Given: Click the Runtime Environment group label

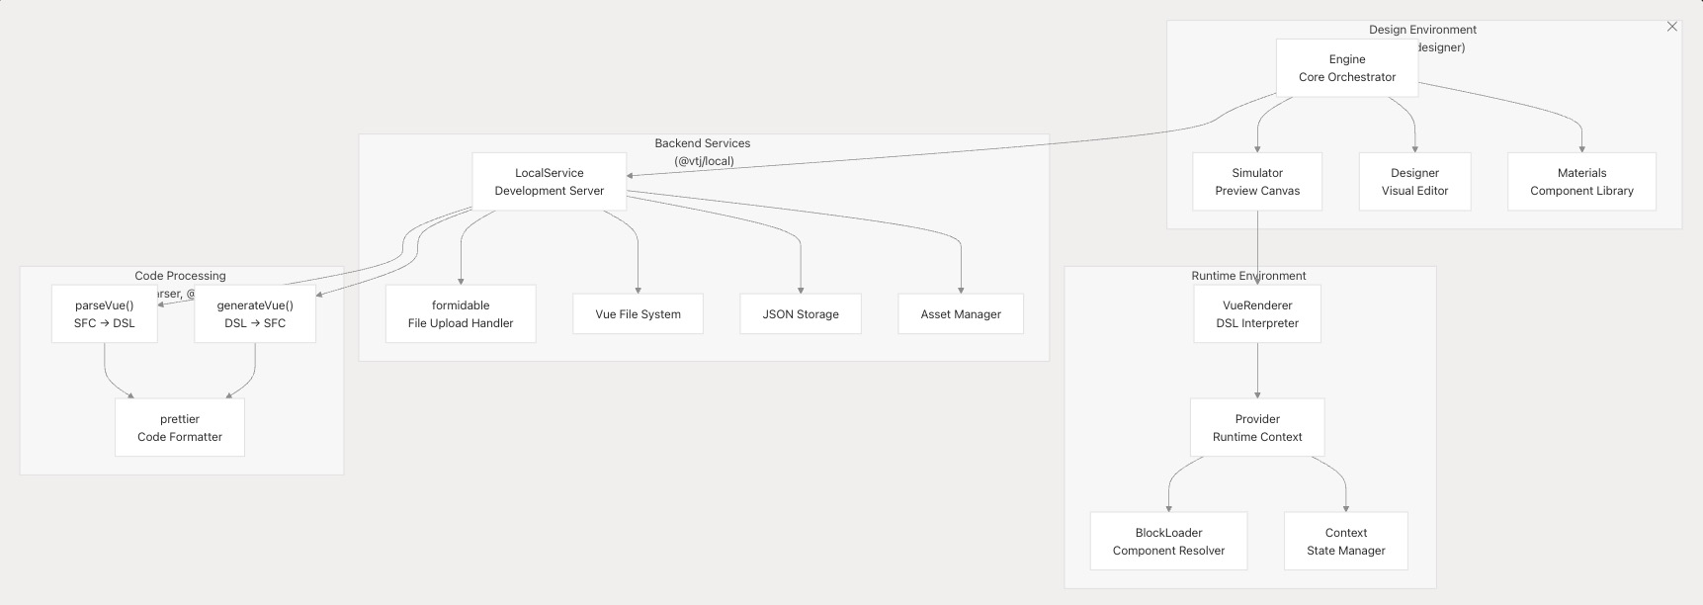Looking at the screenshot, I should (x=1248, y=276).
